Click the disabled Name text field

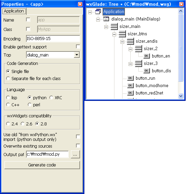click(58, 20)
